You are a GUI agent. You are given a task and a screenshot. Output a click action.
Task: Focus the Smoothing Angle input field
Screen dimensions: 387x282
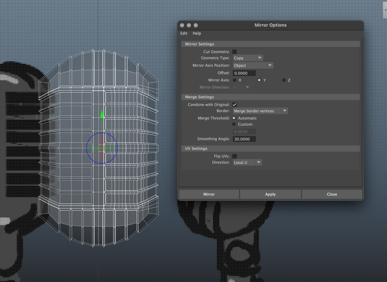(x=244, y=139)
